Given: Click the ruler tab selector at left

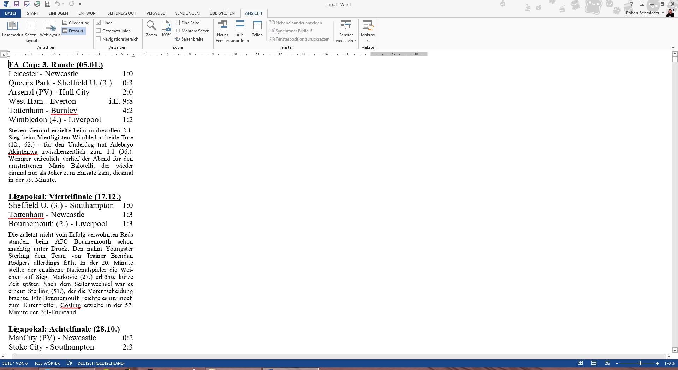Looking at the screenshot, I should (4, 54).
